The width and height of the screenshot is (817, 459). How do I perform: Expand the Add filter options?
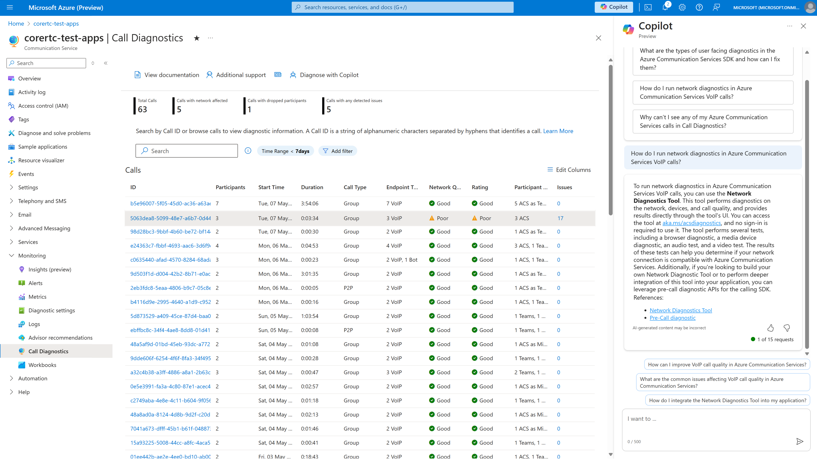(x=337, y=150)
